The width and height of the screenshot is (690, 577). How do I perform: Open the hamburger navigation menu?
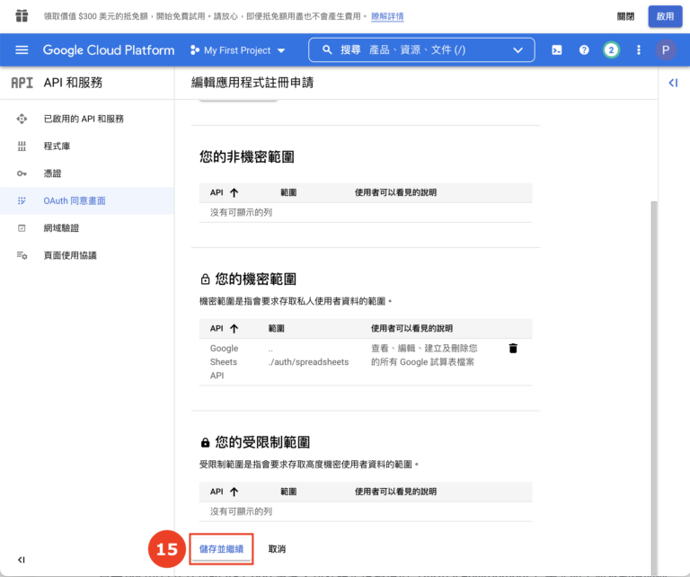tap(22, 50)
